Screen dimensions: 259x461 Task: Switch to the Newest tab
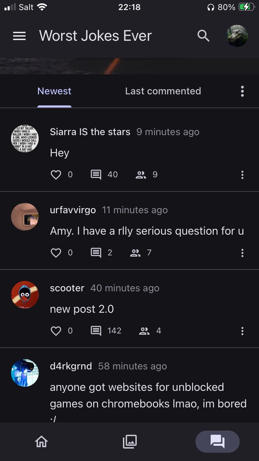(x=54, y=91)
